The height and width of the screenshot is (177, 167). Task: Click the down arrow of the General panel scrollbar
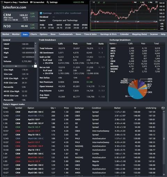point(35,63)
